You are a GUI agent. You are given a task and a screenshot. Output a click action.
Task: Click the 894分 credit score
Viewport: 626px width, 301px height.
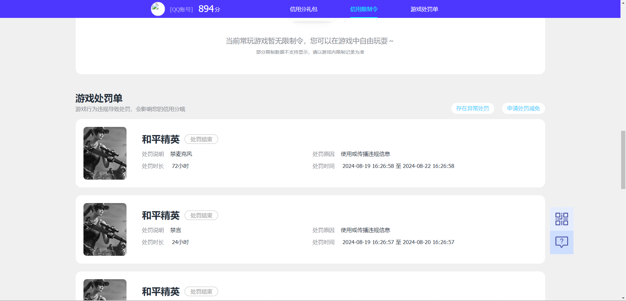pos(209,9)
